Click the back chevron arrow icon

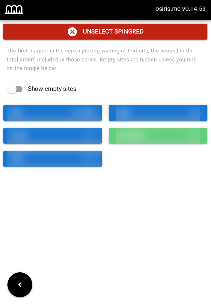point(20,285)
